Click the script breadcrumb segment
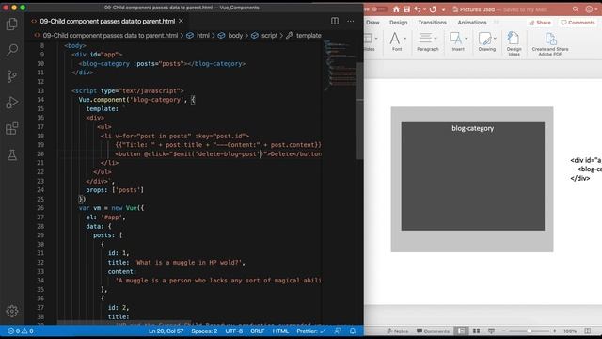This screenshot has height=339, width=602. pos(269,36)
